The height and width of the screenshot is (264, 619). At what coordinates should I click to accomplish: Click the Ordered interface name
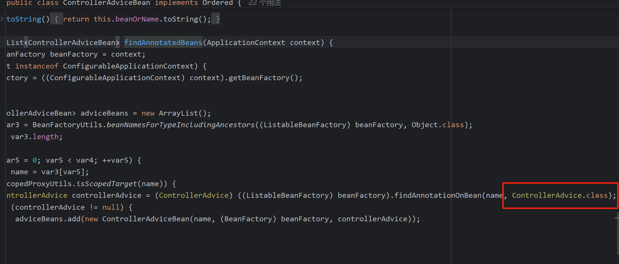218,3
